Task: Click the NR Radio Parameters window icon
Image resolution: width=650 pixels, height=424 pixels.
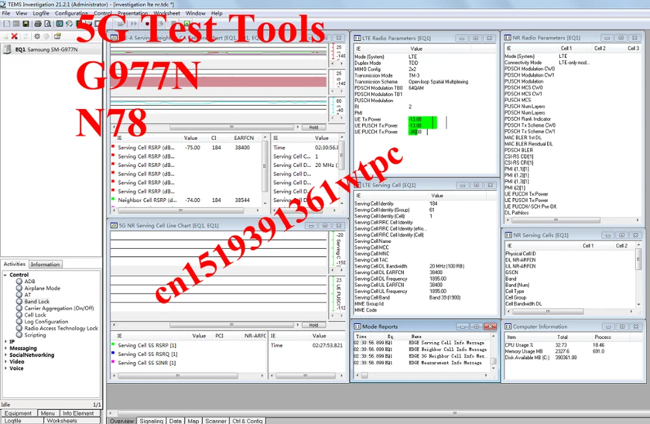Action: [508, 38]
